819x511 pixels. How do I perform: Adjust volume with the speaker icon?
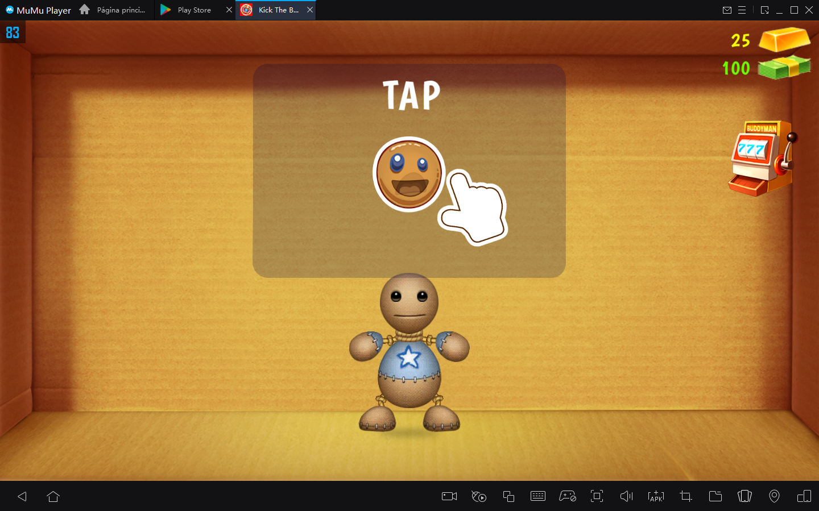pyautogui.click(x=626, y=496)
